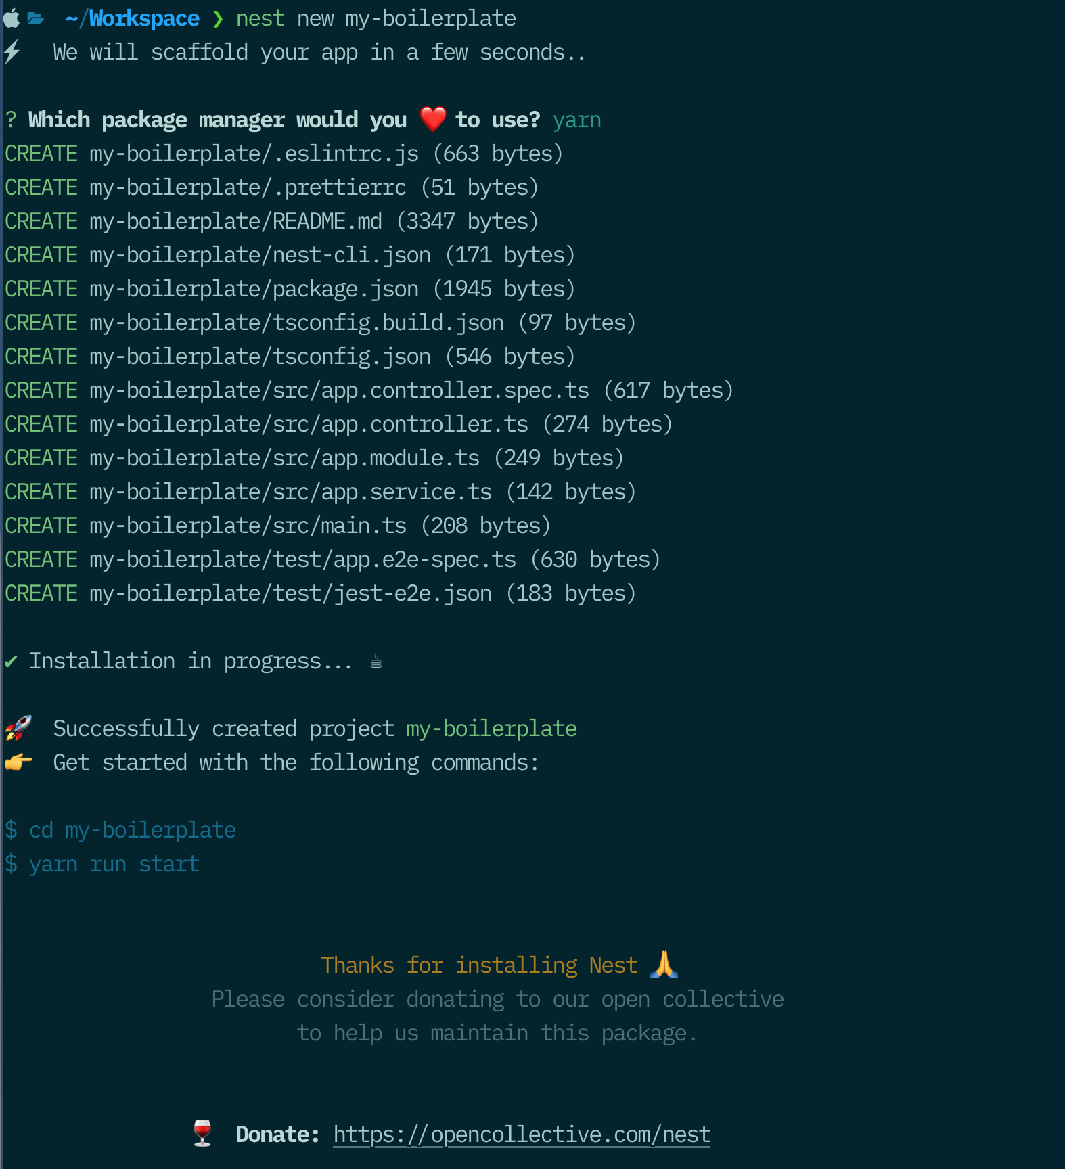The width and height of the screenshot is (1065, 1169).
Task: Click the green prompt chevron arrow
Action: click(x=218, y=19)
